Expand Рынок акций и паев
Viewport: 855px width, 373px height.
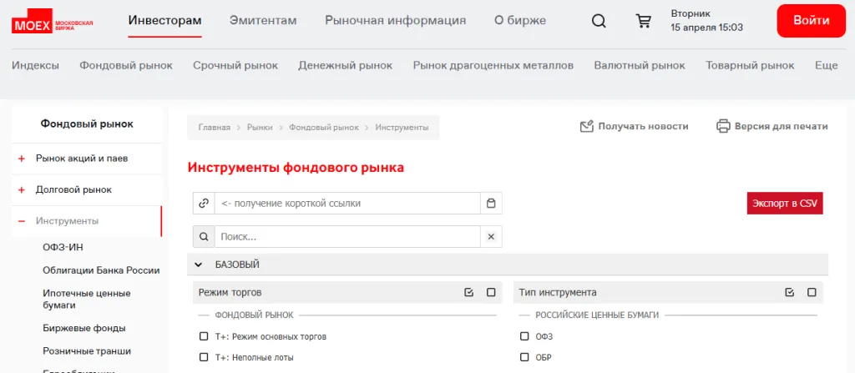[22, 158]
